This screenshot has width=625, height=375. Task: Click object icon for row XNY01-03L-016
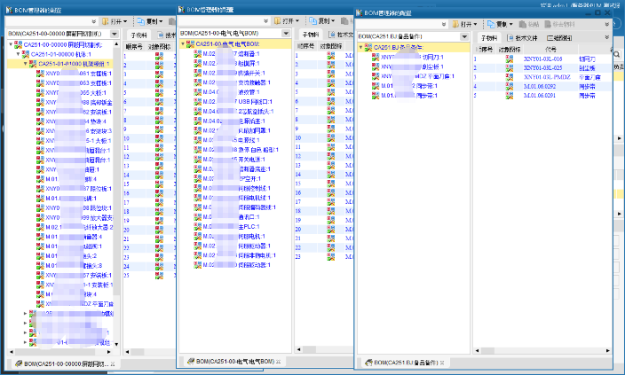click(x=510, y=59)
